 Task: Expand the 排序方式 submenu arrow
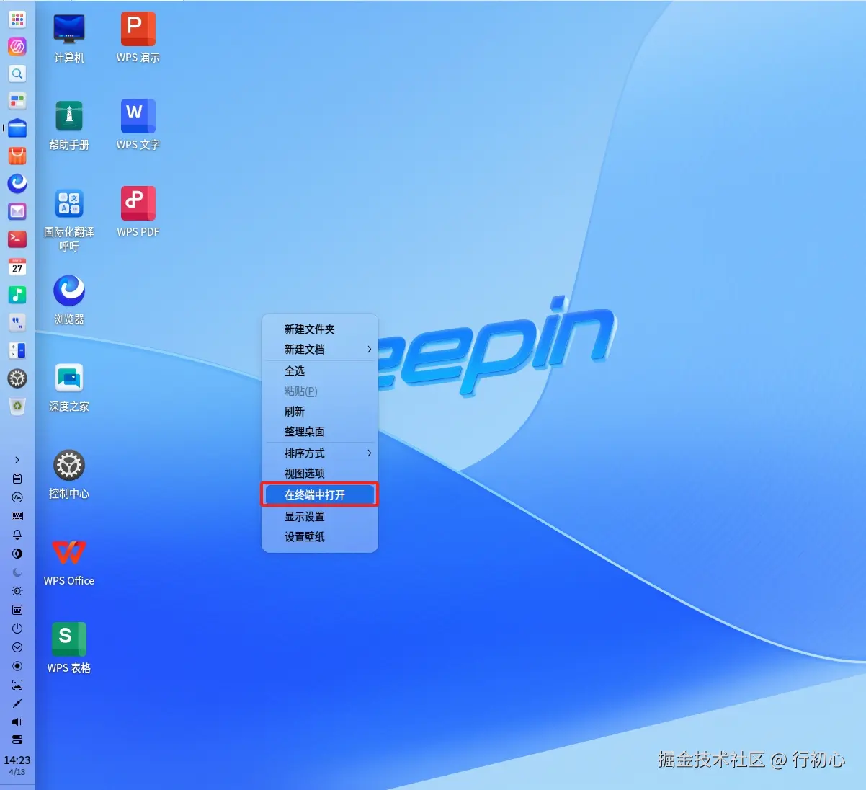point(370,453)
